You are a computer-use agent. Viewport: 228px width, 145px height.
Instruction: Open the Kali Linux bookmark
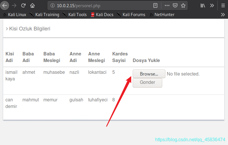click(x=15, y=15)
